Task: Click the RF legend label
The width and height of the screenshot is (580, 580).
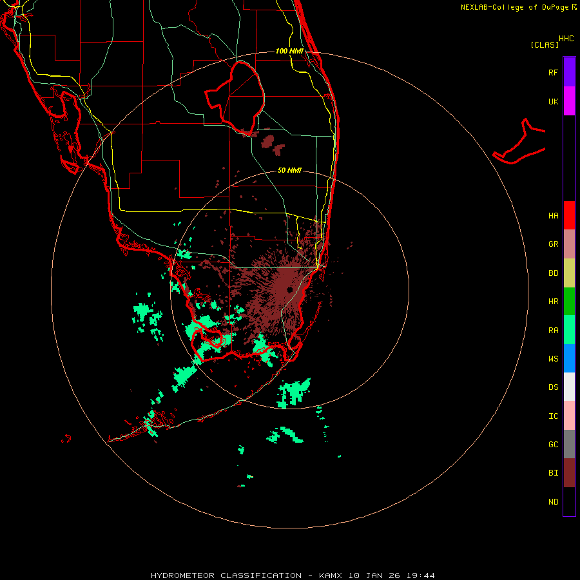Action: point(553,72)
